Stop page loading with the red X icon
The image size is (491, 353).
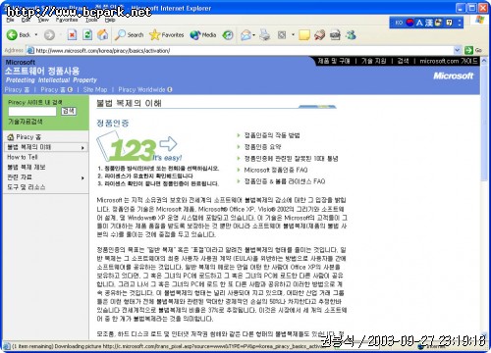72,34
